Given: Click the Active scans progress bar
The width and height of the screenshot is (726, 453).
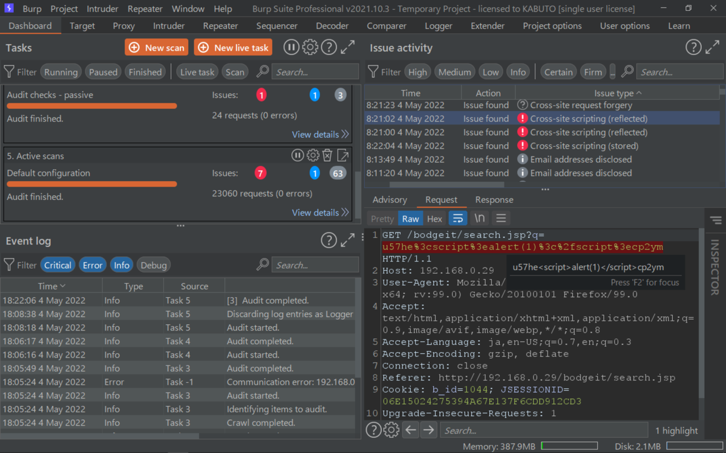Looking at the screenshot, I should (x=91, y=184).
